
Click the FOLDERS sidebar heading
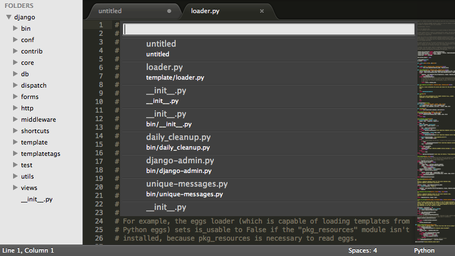19,6
